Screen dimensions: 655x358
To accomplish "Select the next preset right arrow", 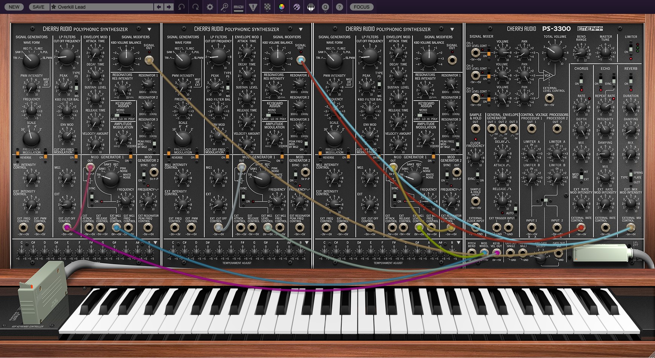I will (168, 7).
